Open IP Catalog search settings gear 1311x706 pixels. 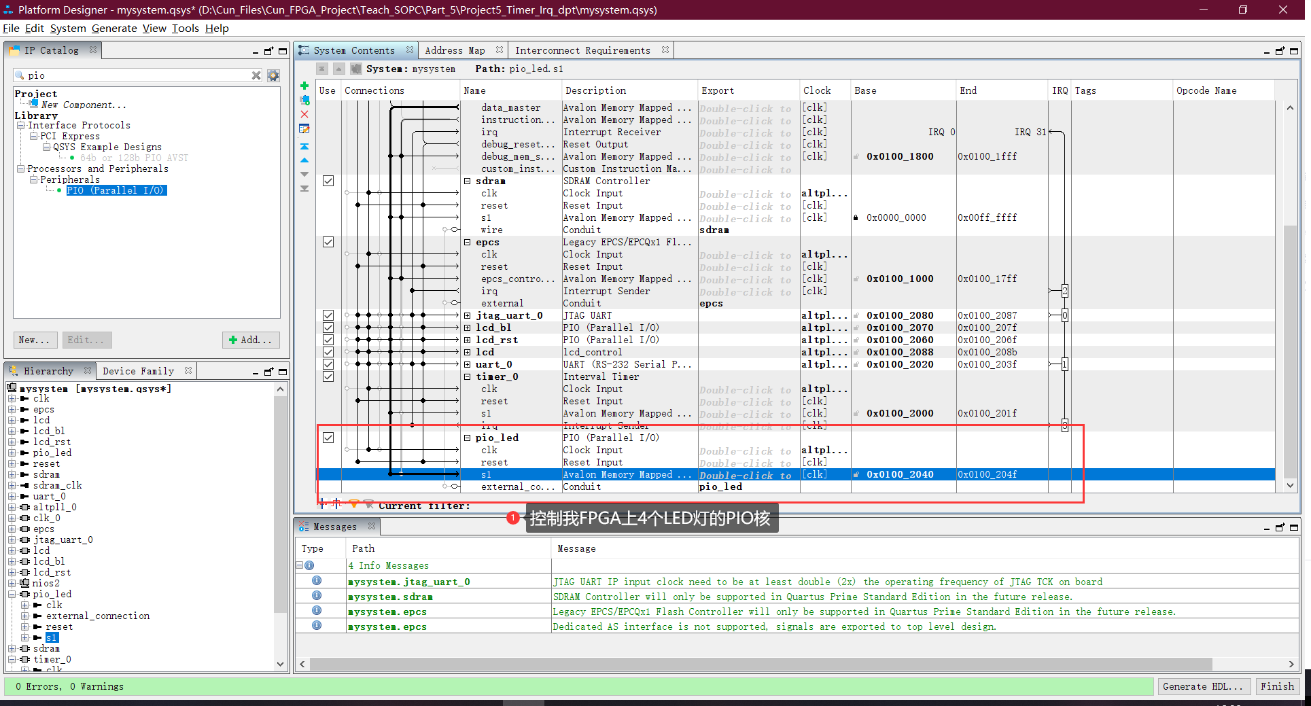pos(273,75)
